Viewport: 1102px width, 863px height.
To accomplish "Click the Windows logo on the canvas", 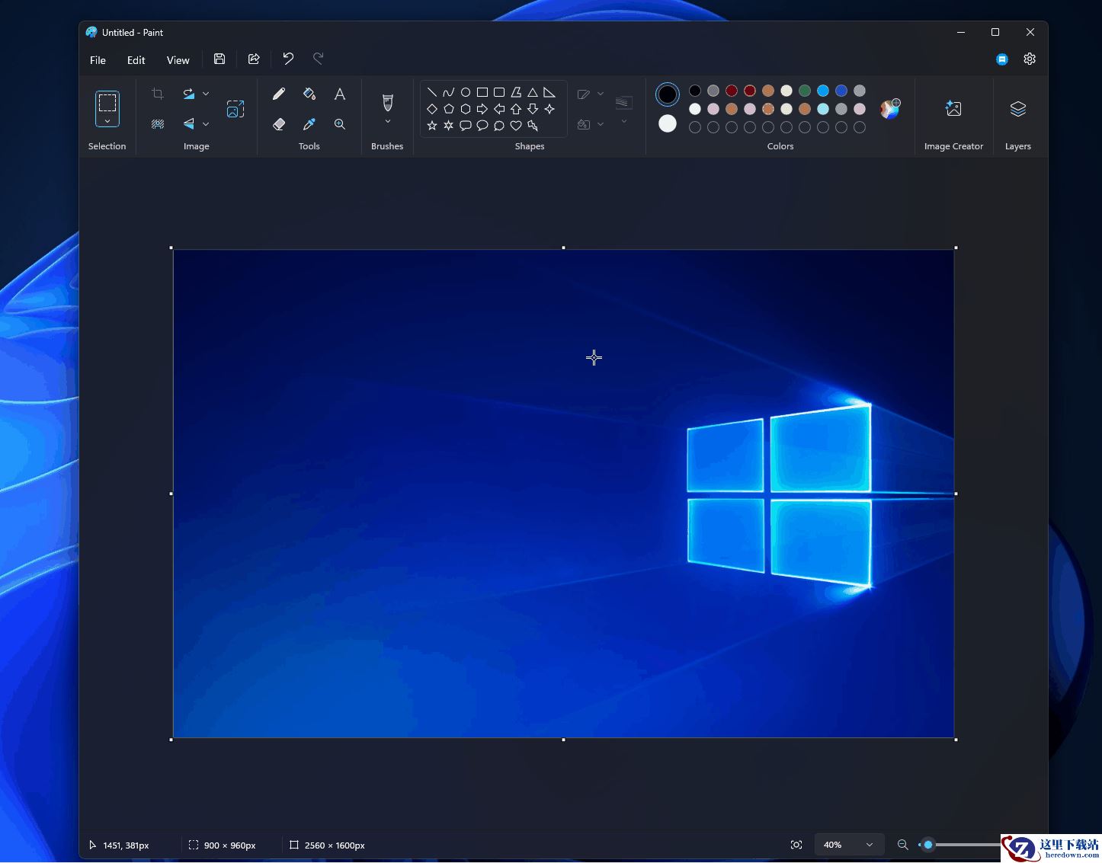I will pyautogui.click(x=779, y=495).
